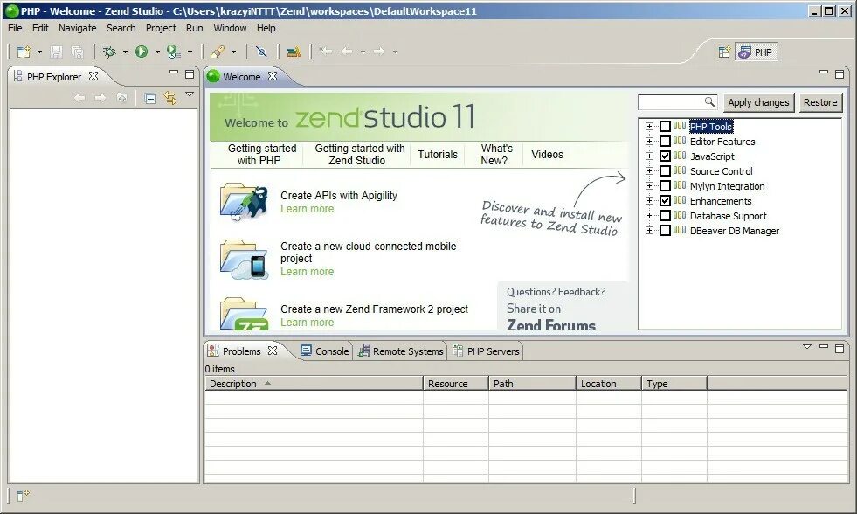Click the Debug bug icon
Viewport: 857px width, 514px height.
click(x=109, y=52)
